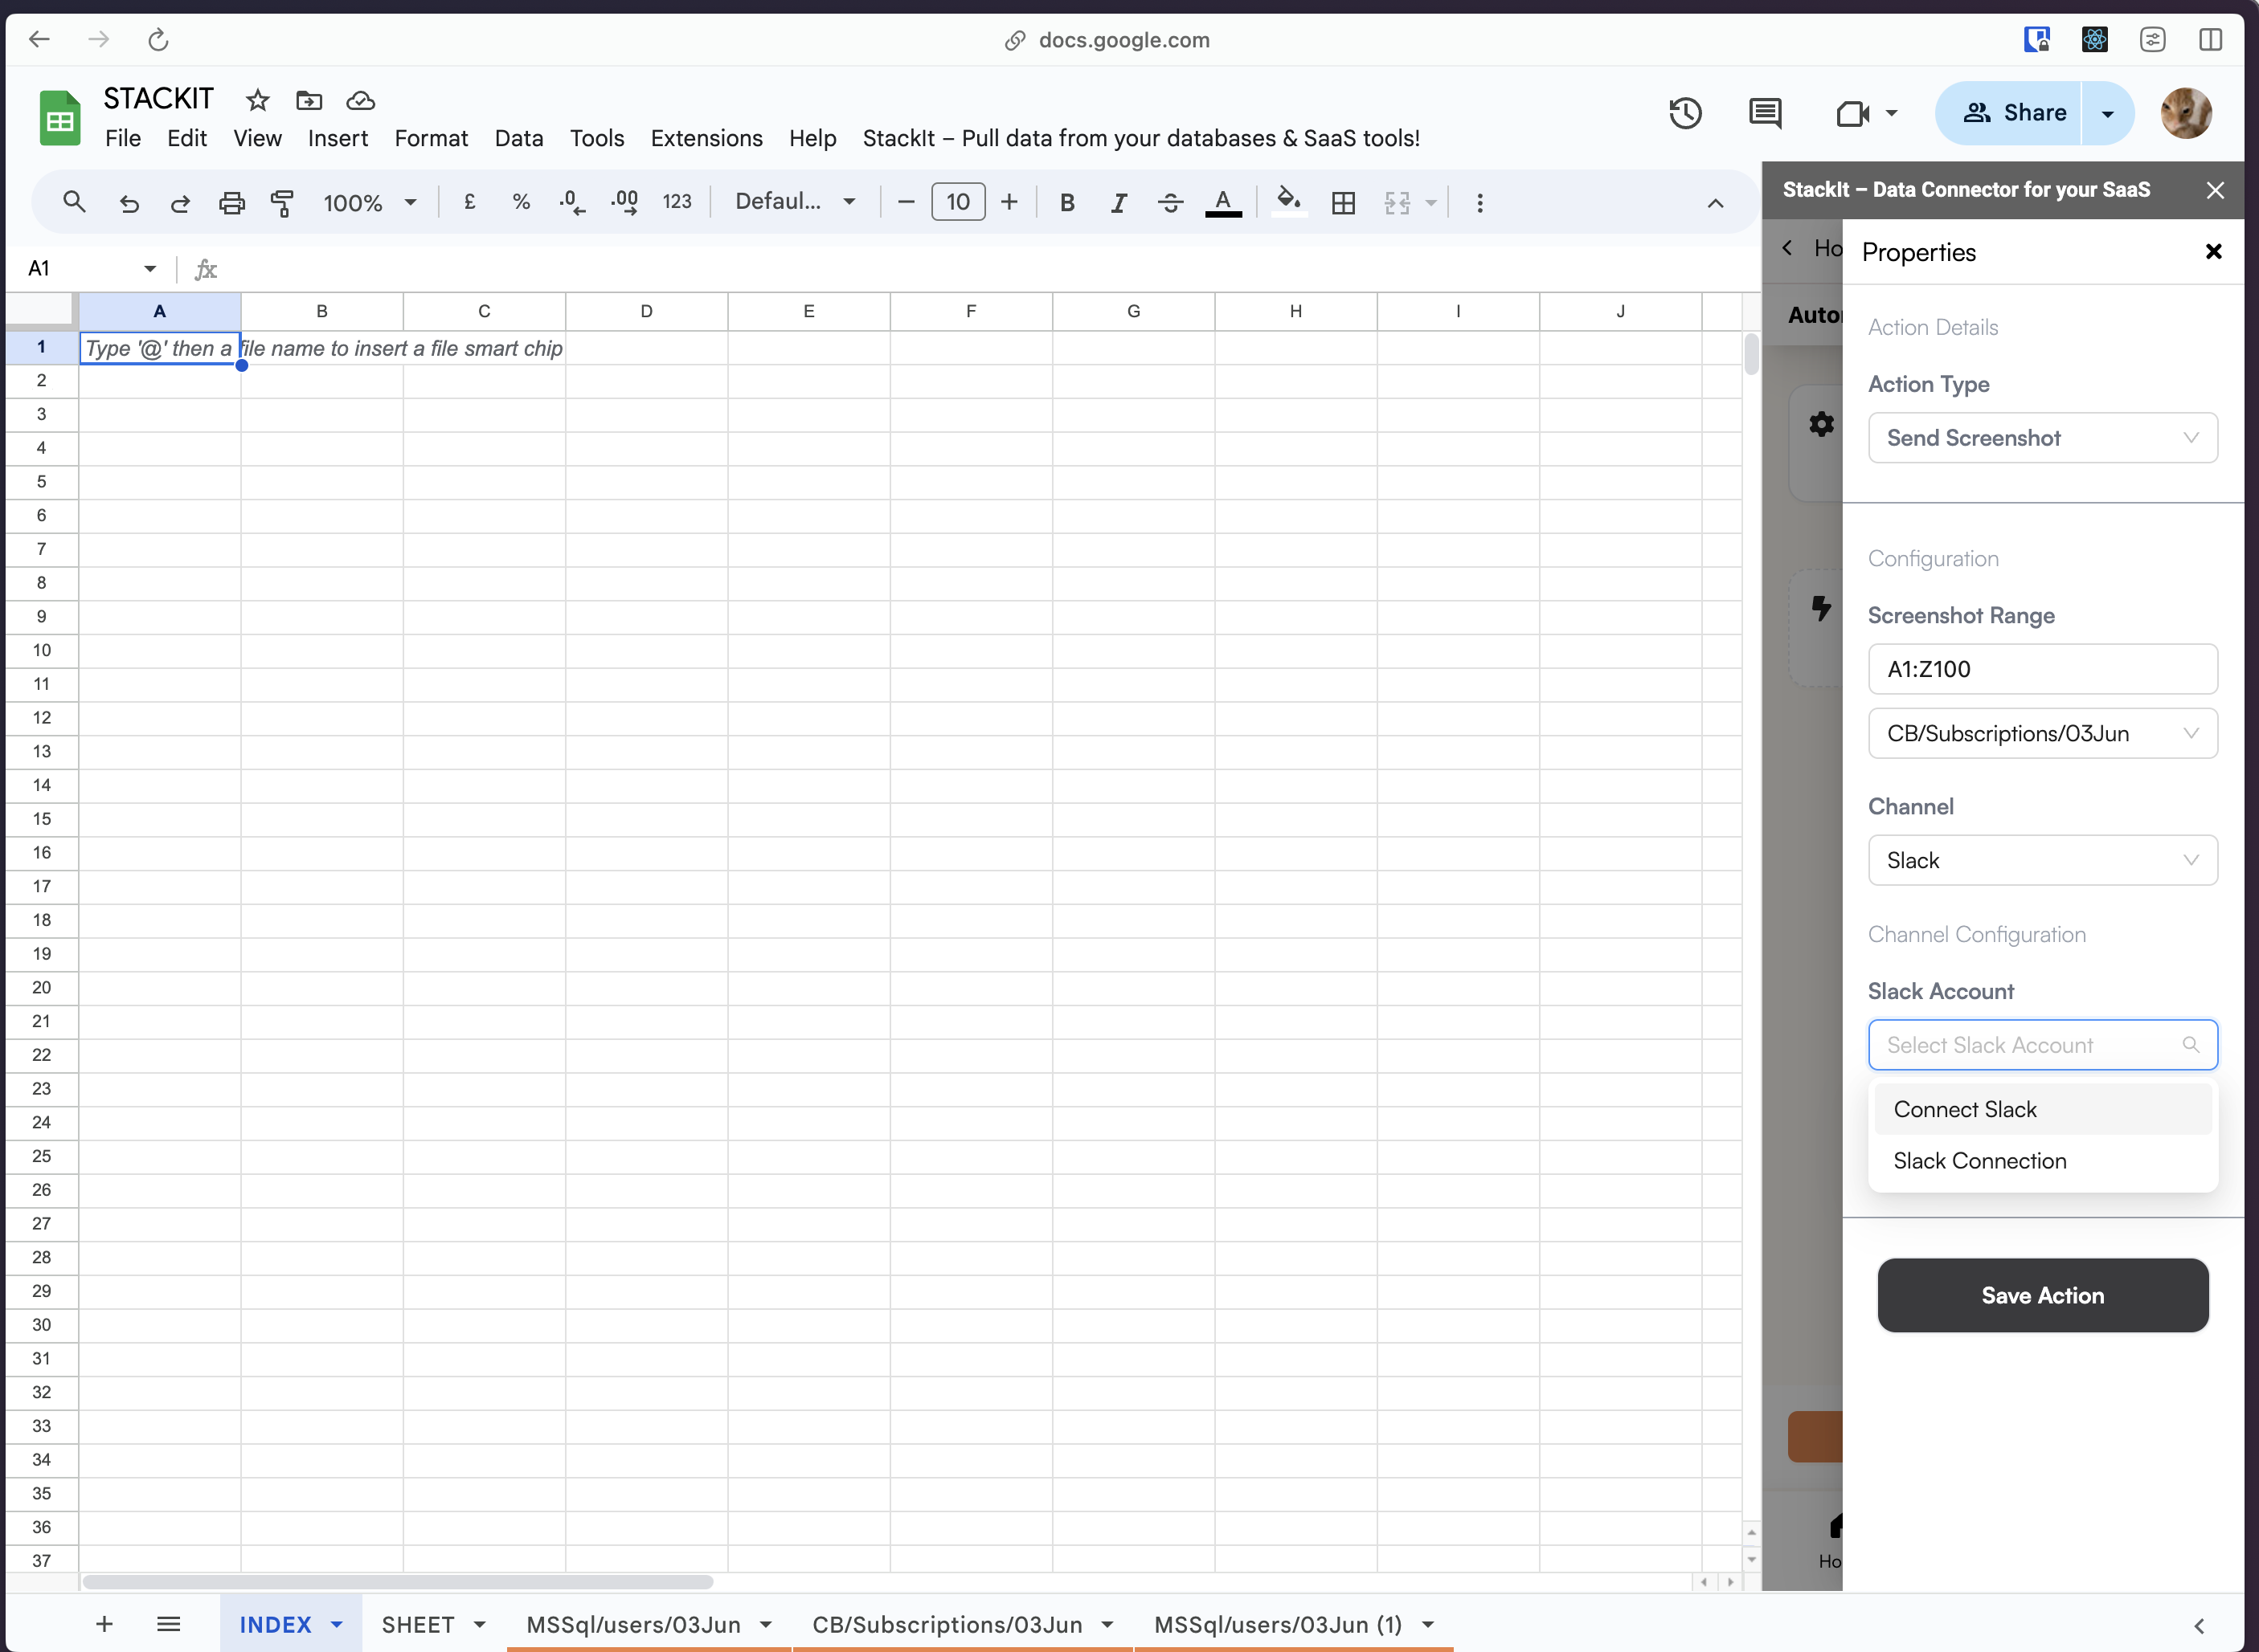
Task: Choose the Connect Slack option
Action: (1965, 1109)
